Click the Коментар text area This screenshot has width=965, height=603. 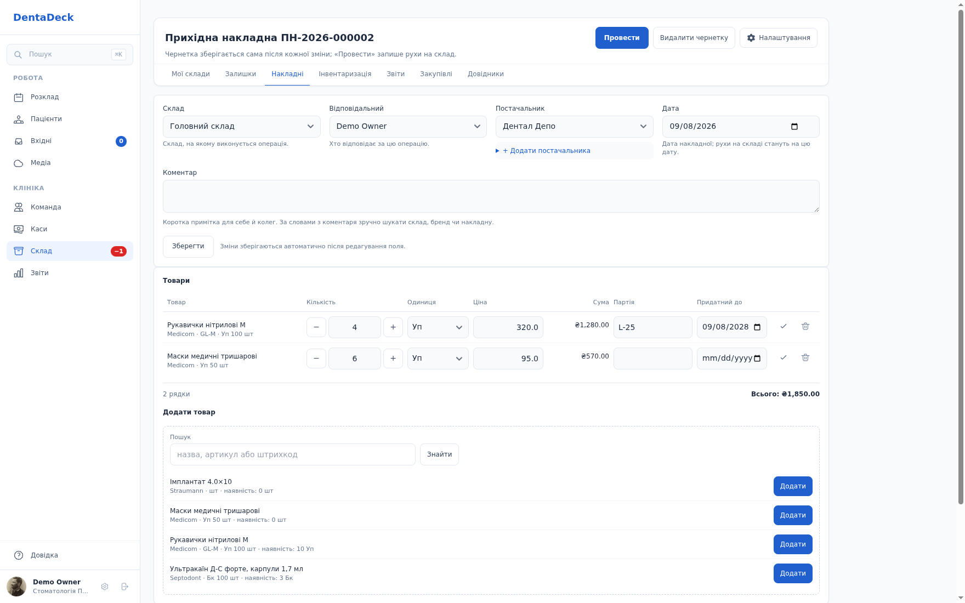(491, 196)
